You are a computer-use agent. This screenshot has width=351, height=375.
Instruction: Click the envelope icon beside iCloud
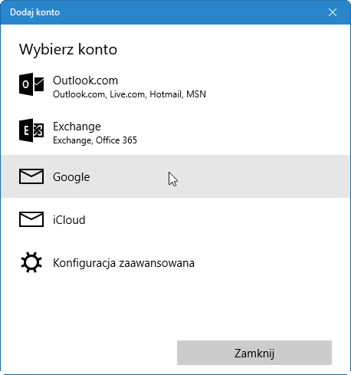[31, 219]
